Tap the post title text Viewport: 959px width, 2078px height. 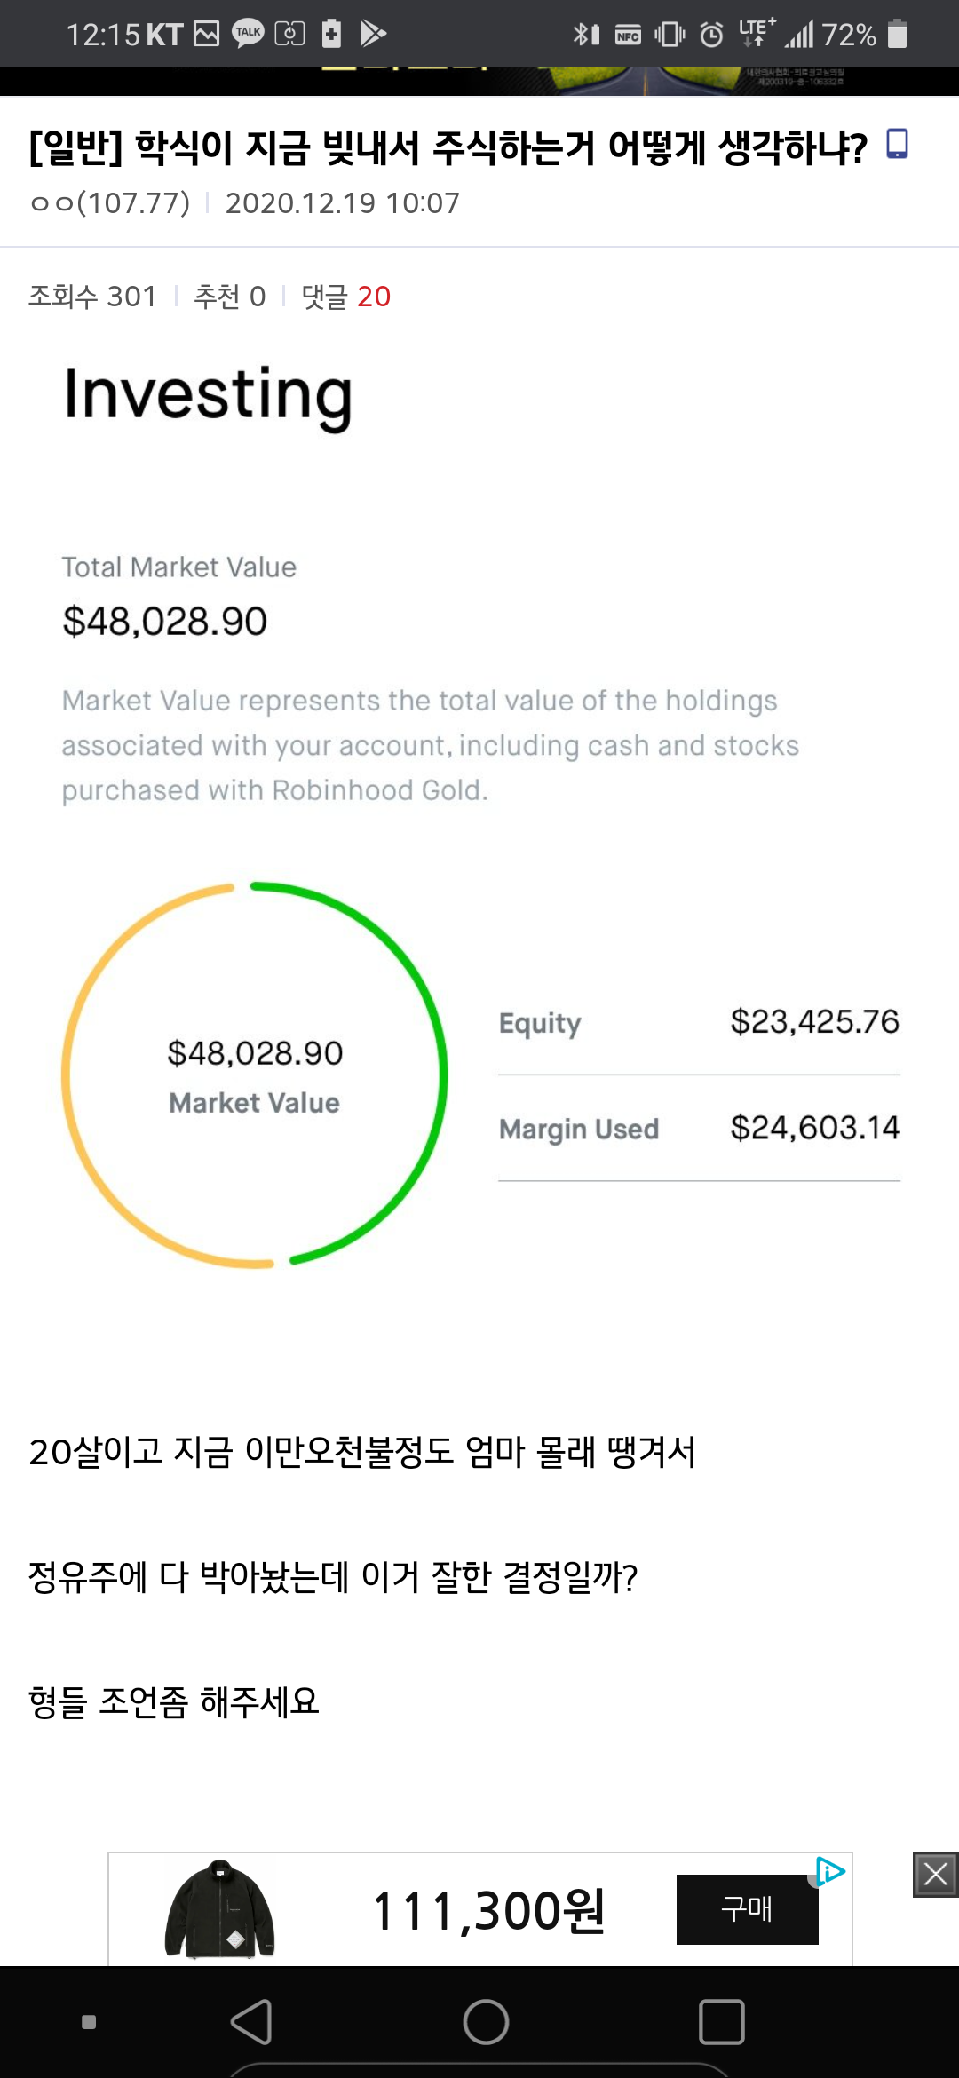coord(448,147)
